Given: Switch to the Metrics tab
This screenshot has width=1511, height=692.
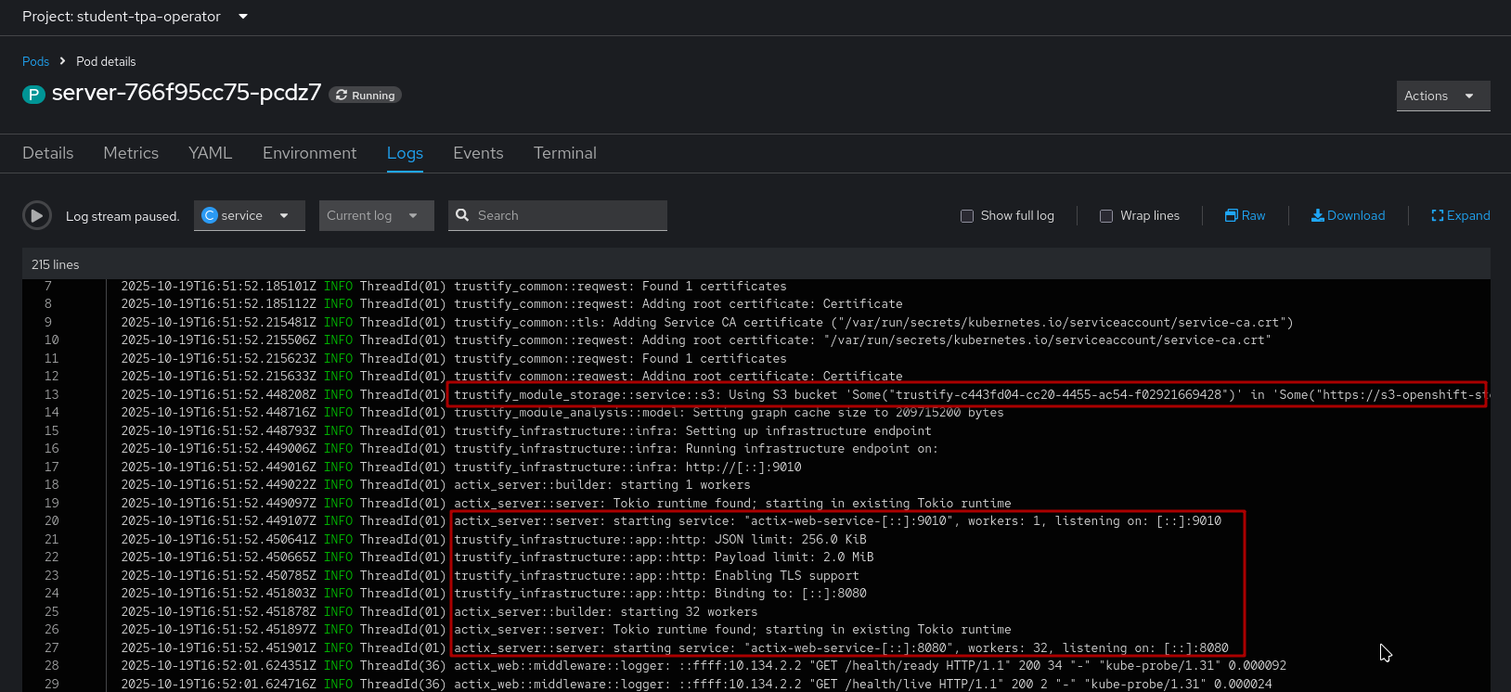Looking at the screenshot, I should click(131, 153).
